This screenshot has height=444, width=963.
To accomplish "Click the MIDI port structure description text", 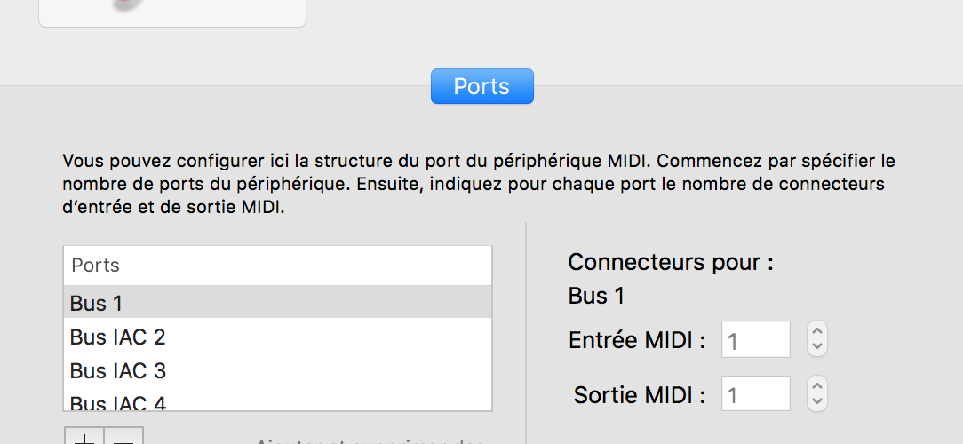I will coord(479,185).
